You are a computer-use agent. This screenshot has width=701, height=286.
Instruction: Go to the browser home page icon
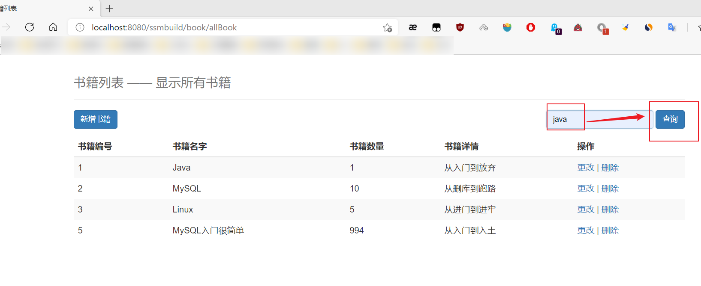[x=53, y=27]
